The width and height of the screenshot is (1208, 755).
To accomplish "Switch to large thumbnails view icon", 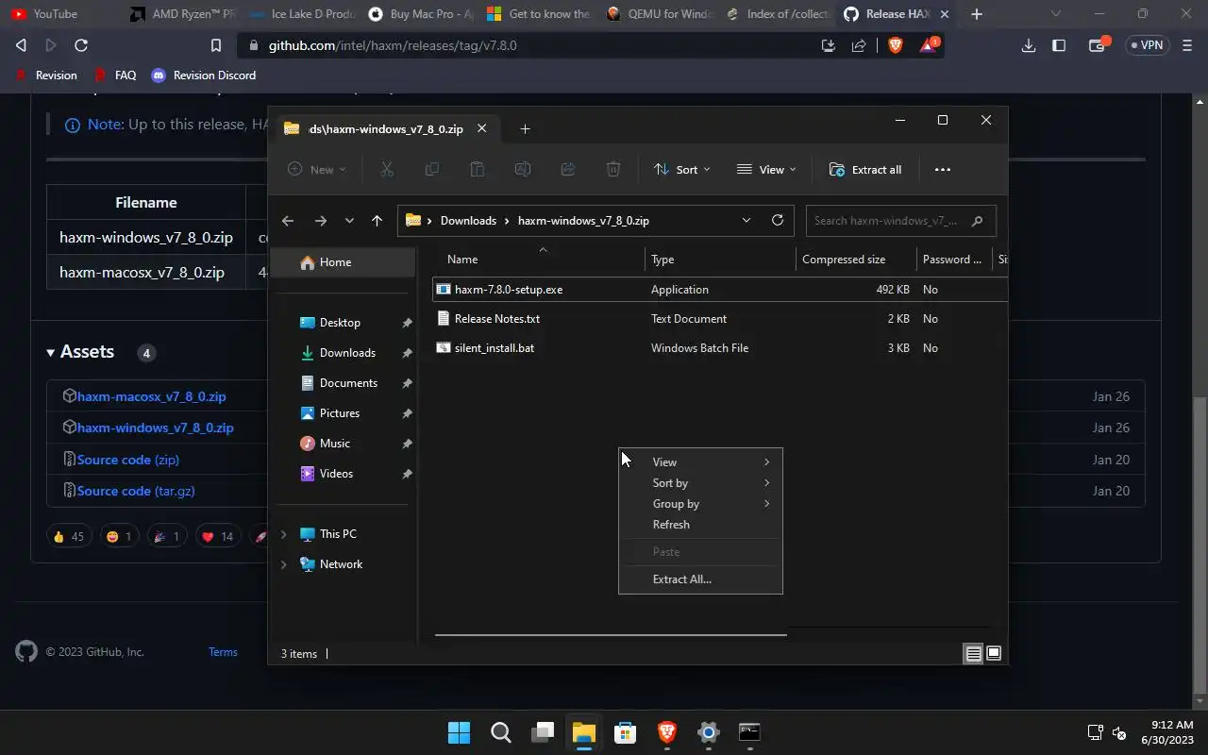I will click(993, 653).
